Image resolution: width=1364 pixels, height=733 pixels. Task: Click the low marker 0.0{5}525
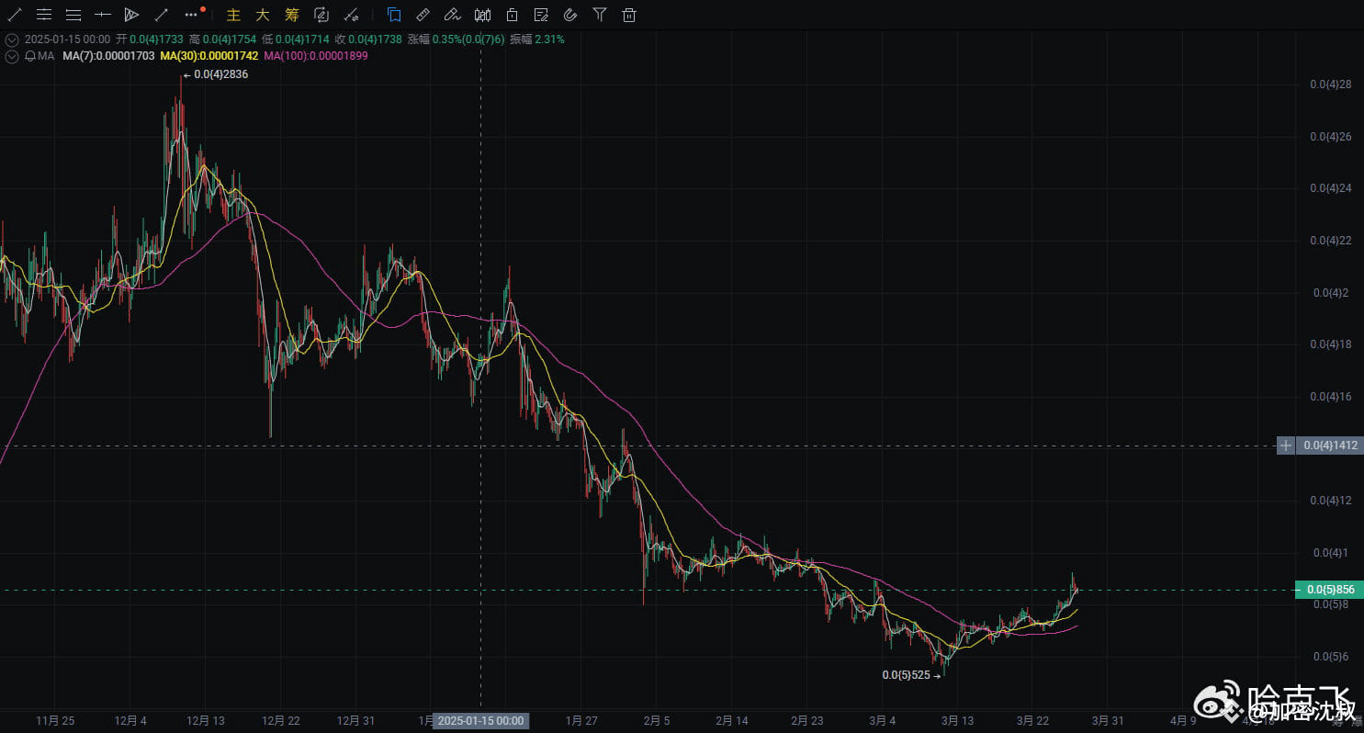(x=907, y=675)
